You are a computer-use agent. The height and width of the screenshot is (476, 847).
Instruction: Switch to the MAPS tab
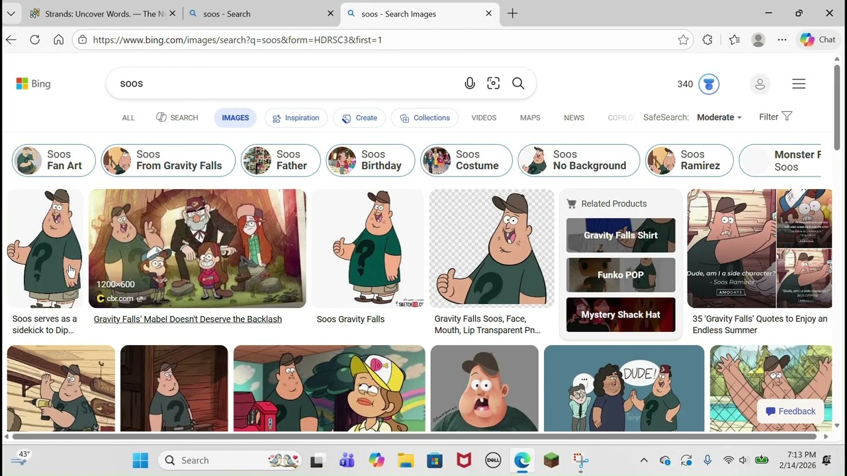530,118
